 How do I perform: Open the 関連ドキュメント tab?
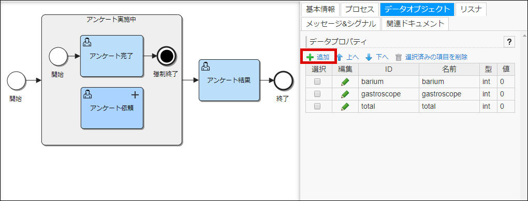click(x=415, y=24)
